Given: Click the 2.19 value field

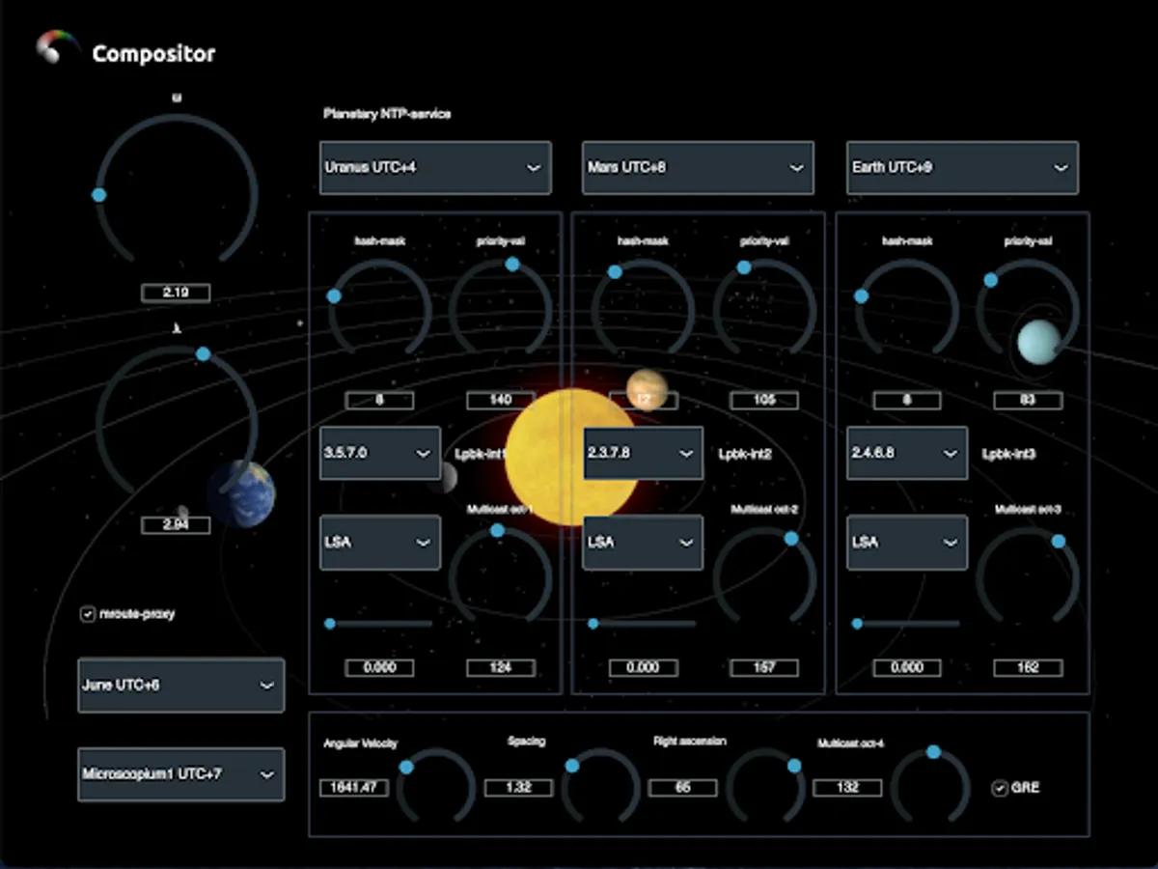Looking at the screenshot, I should (176, 293).
